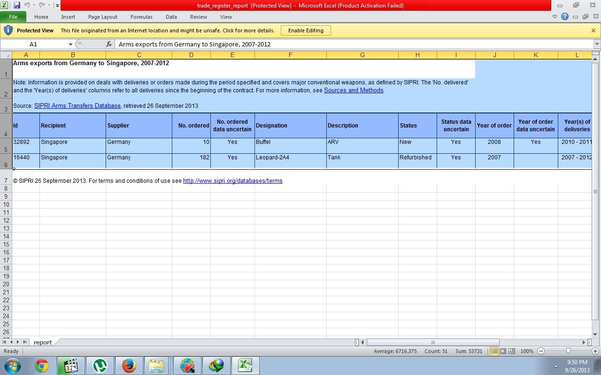Show hidden system tray icons arrow
This screenshot has width=601, height=375.
(556, 366)
